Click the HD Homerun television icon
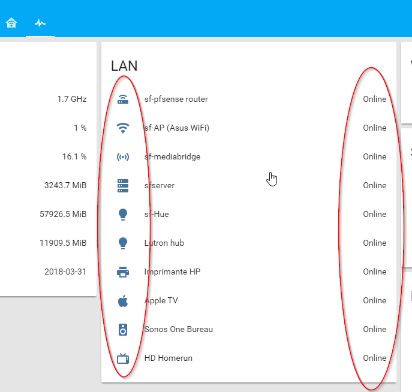 point(123,358)
